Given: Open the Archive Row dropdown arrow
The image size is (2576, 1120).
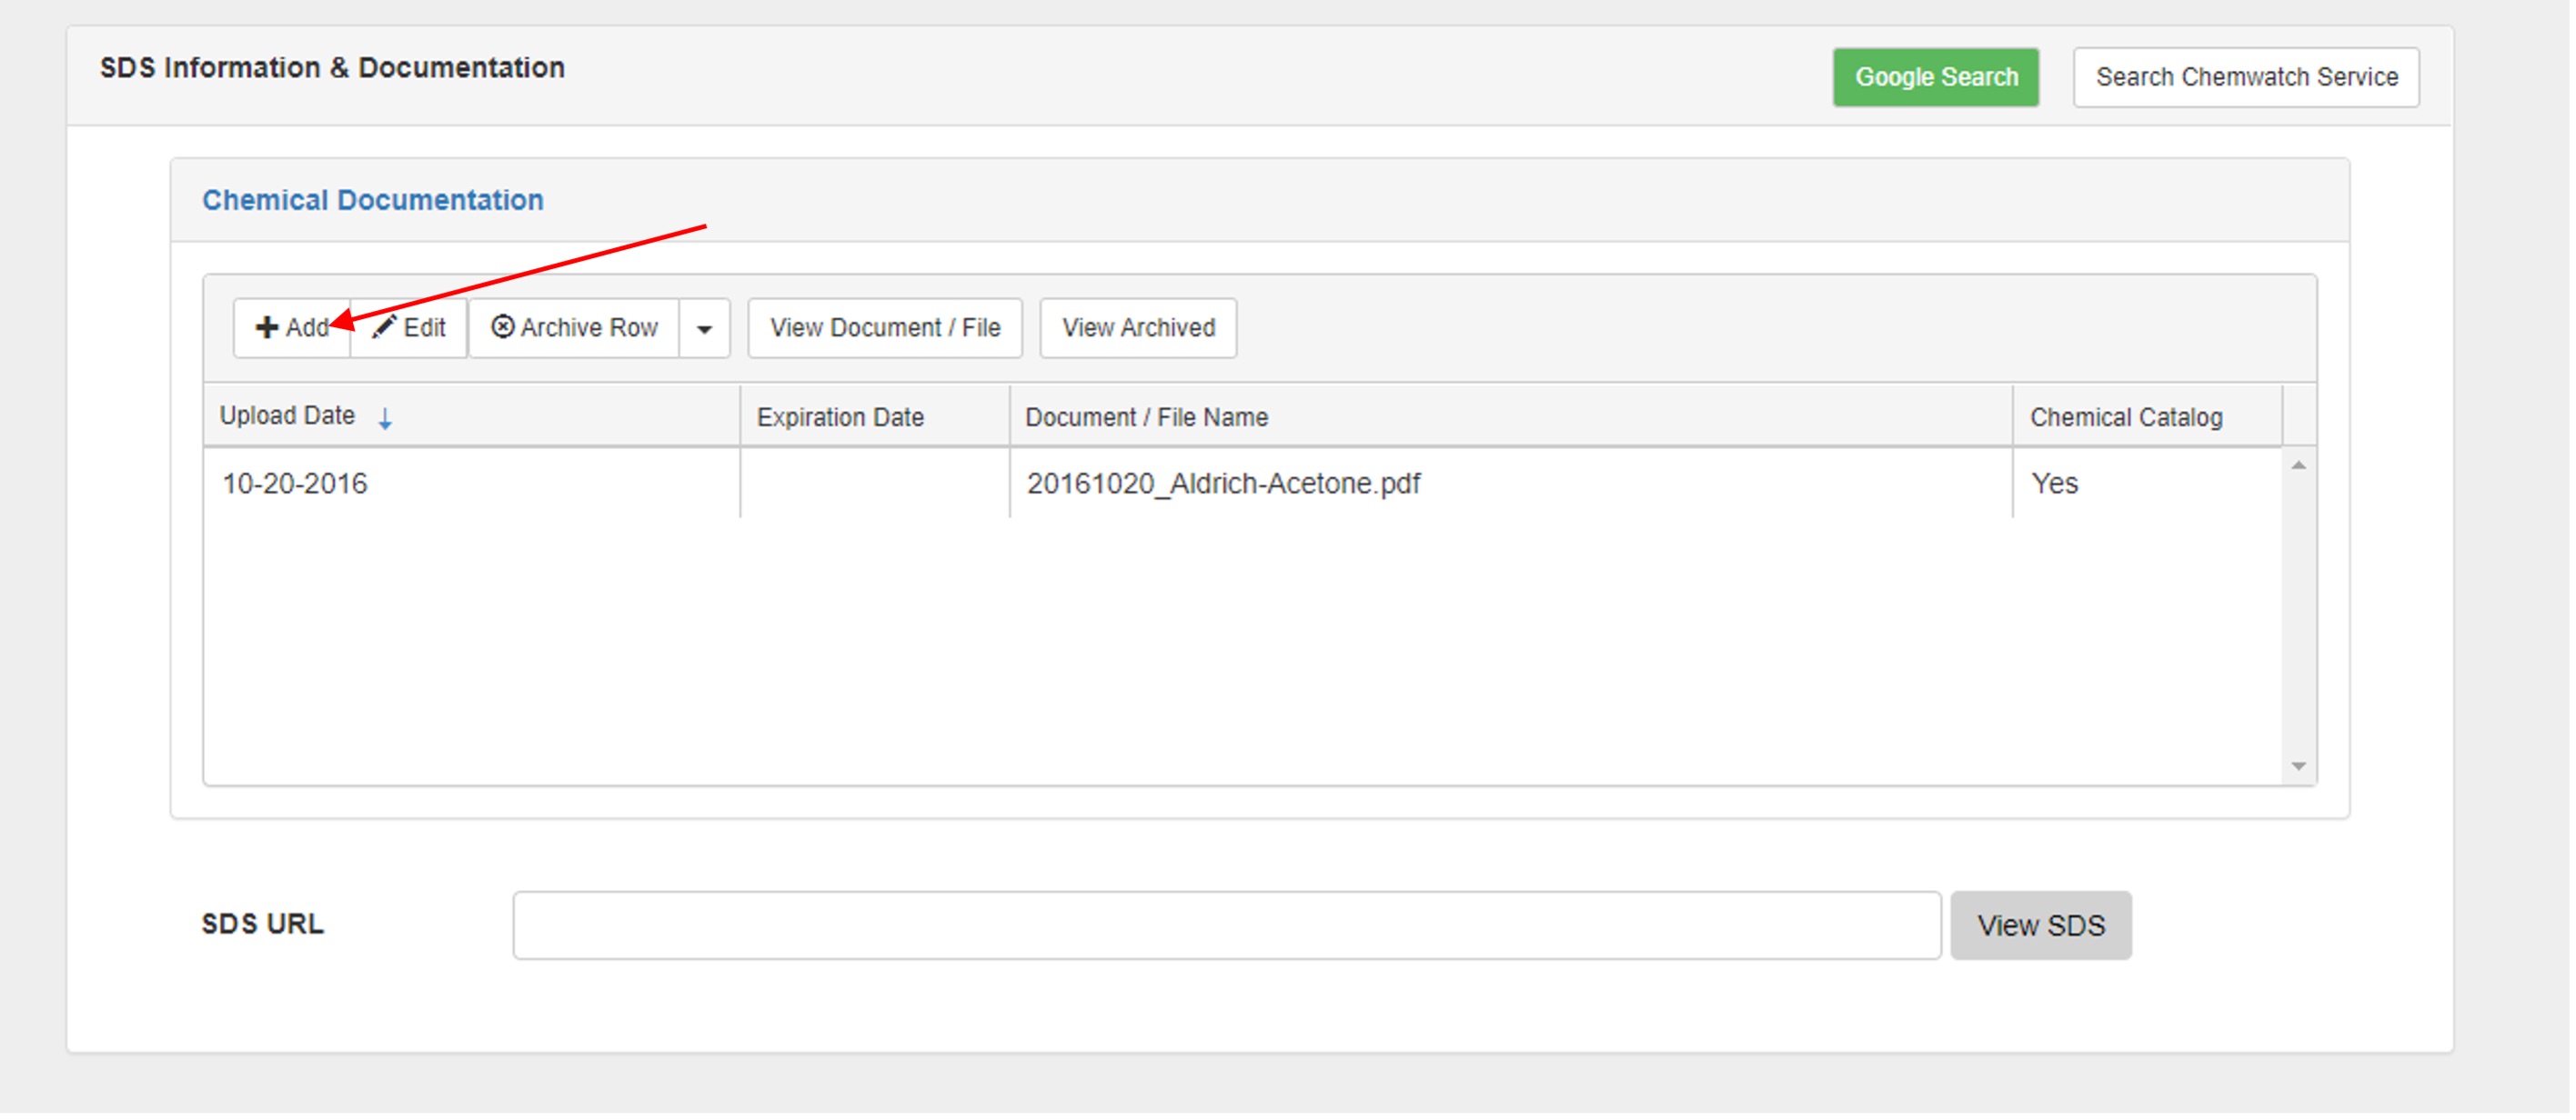Looking at the screenshot, I should pyautogui.click(x=706, y=327).
